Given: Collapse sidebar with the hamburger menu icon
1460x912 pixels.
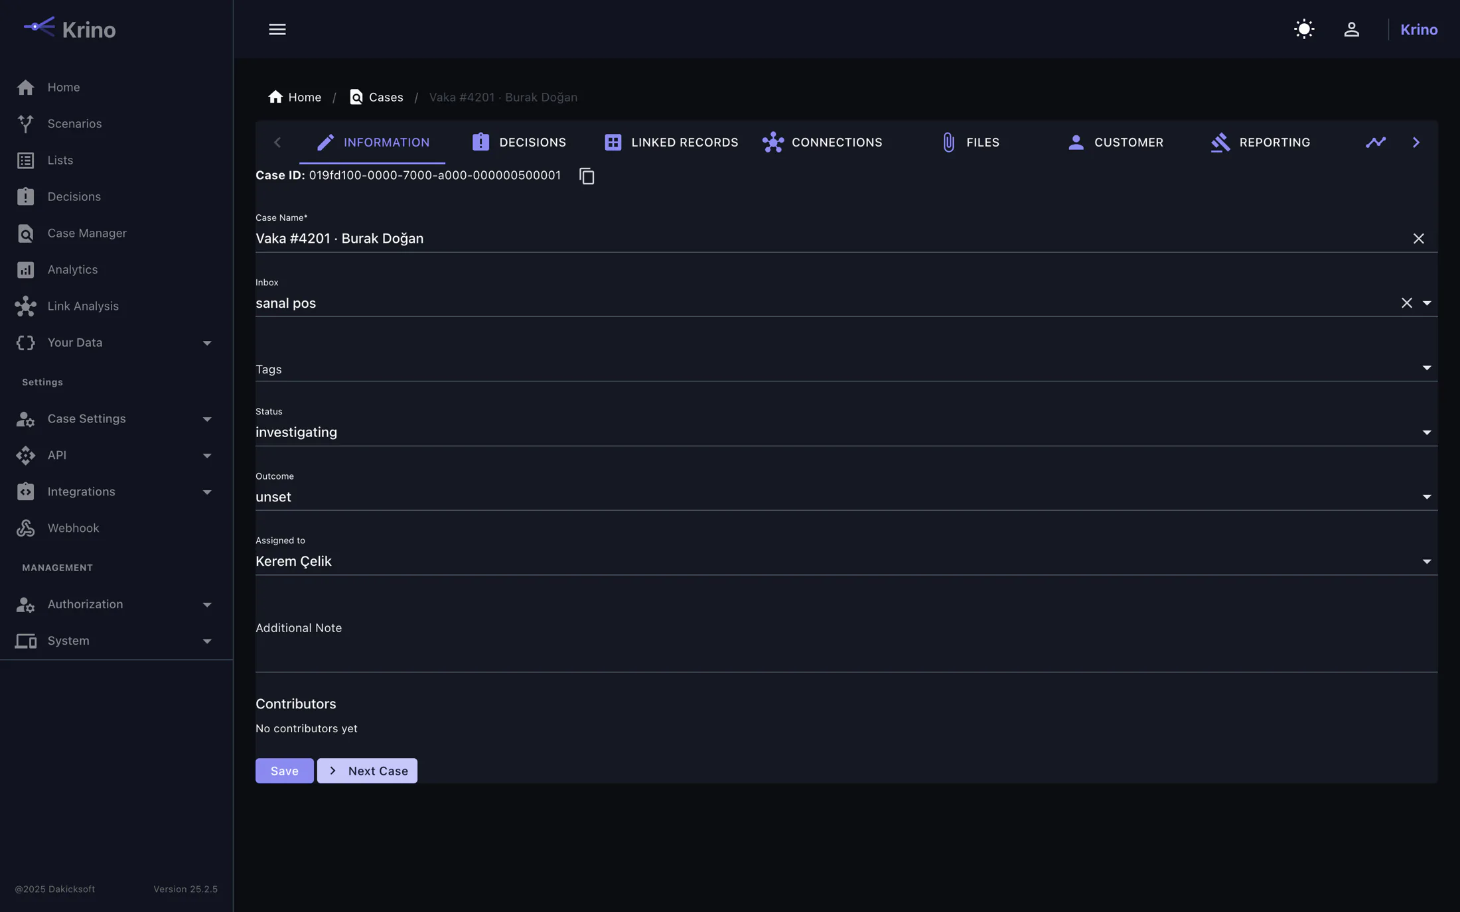Looking at the screenshot, I should (277, 29).
